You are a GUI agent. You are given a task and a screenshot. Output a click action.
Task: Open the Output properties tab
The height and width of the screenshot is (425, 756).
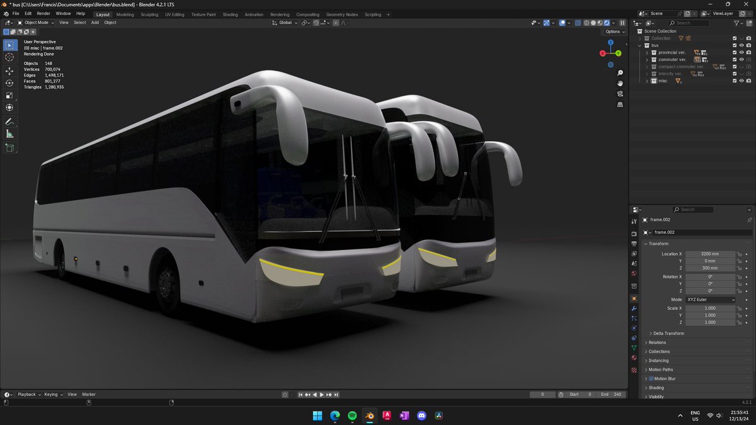coord(634,244)
